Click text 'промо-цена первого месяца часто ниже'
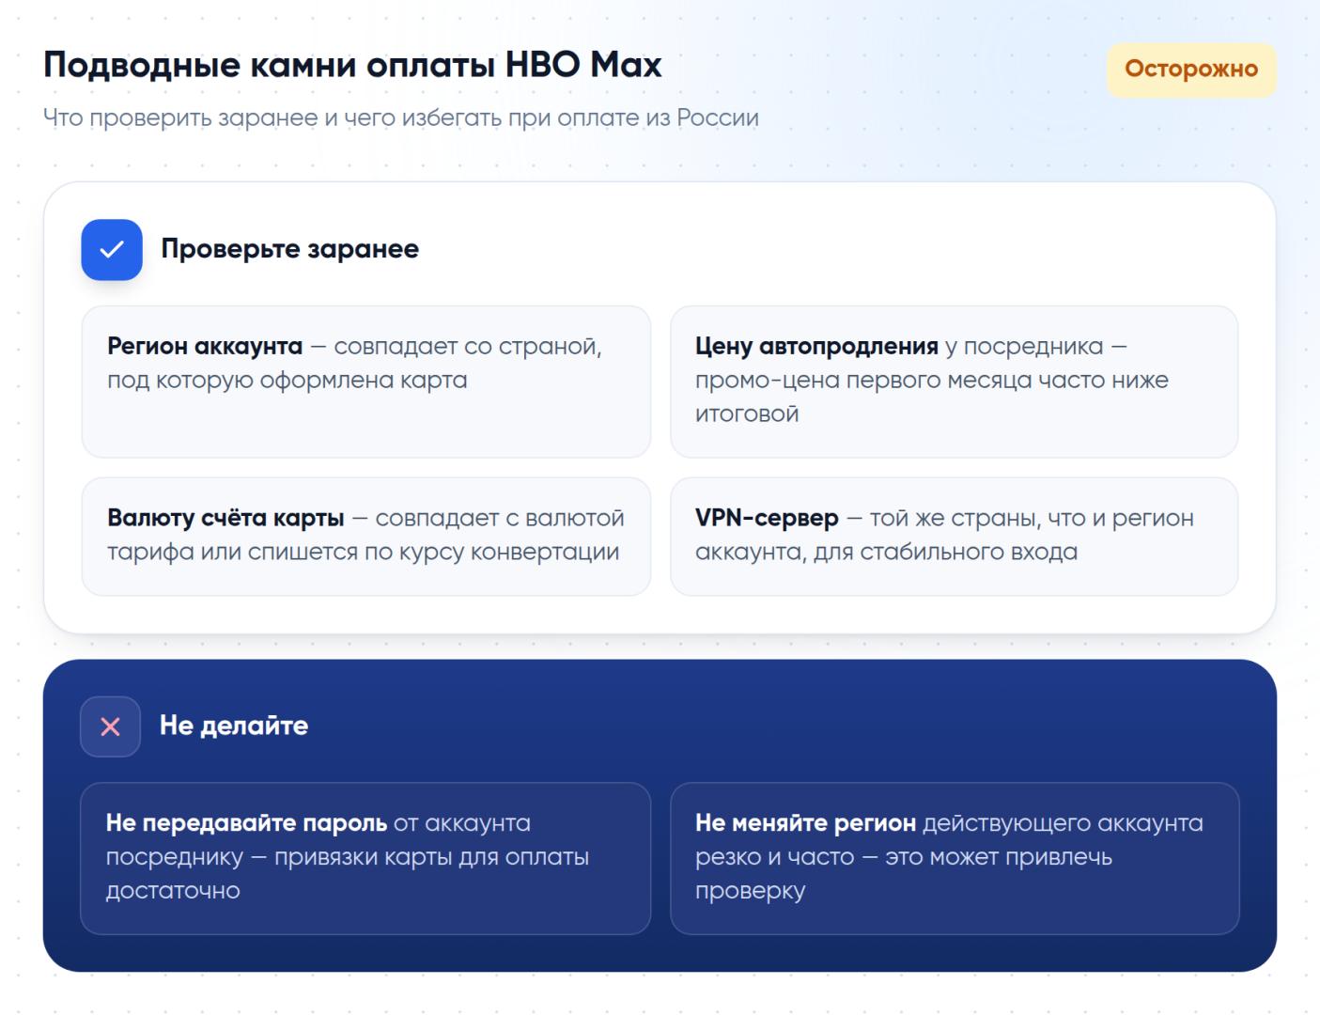Screen dimensions: 1320x1015 coord(932,381)
